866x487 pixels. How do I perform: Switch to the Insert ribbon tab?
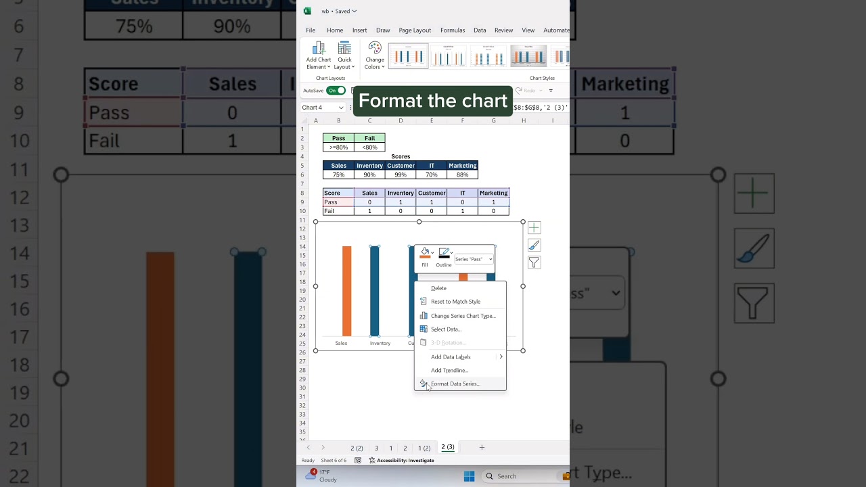click(359, 30)
